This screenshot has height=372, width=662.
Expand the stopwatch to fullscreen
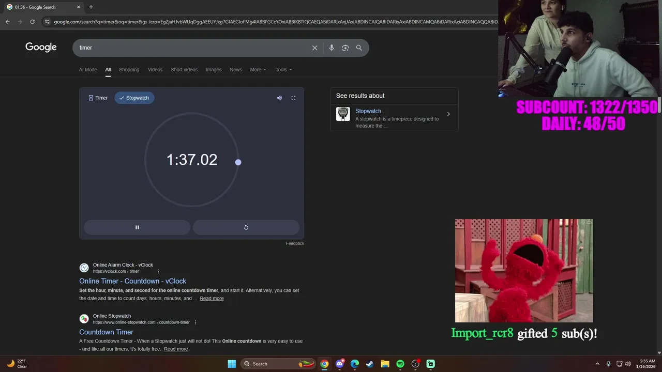point(293,98)
